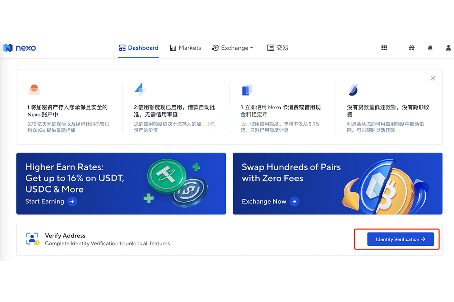The height and width of the screenshot is (302, 454).
Task: Click the Identity Verification button
Action: click(x=400, y=239)
